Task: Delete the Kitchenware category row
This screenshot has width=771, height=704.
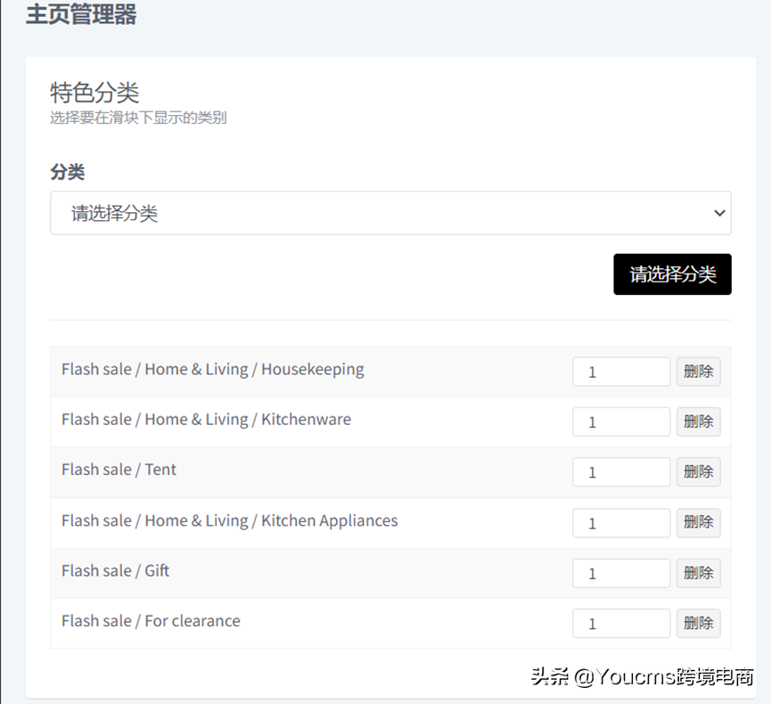Action: (x=698, y=422)
